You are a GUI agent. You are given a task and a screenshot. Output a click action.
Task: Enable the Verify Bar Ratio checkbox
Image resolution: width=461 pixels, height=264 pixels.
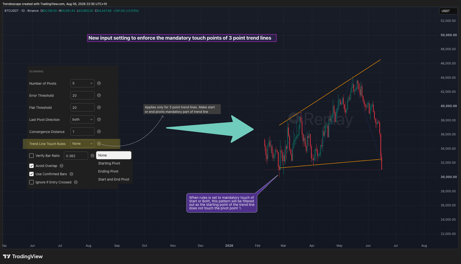31,156
